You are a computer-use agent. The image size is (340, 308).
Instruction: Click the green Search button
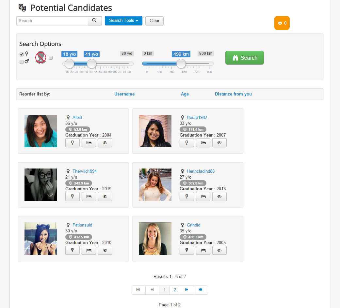coord(245,58)
